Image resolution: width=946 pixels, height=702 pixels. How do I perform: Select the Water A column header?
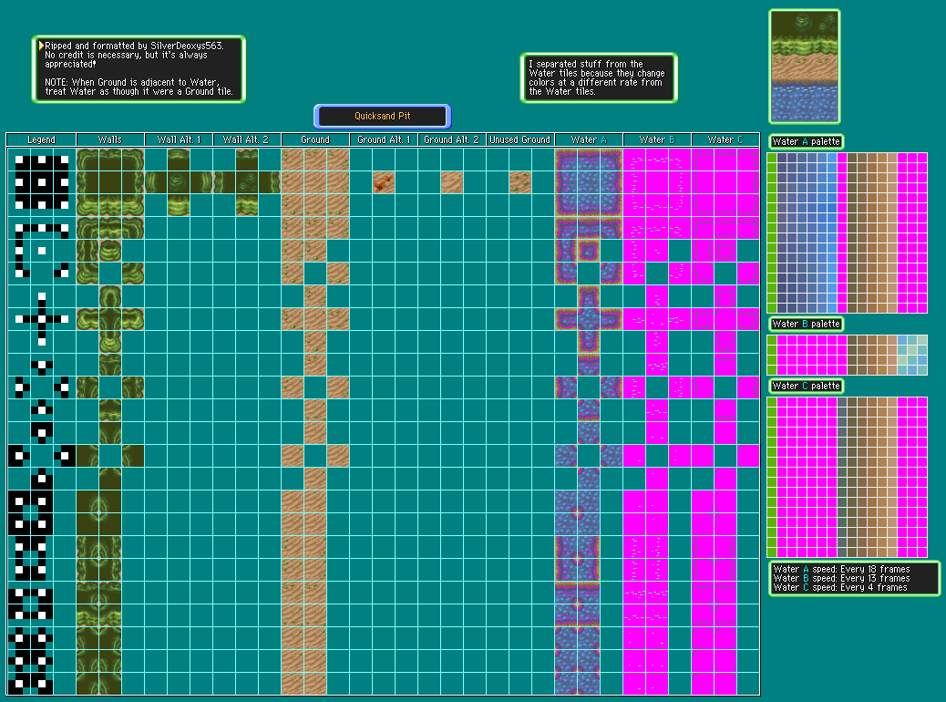[588, 139]
